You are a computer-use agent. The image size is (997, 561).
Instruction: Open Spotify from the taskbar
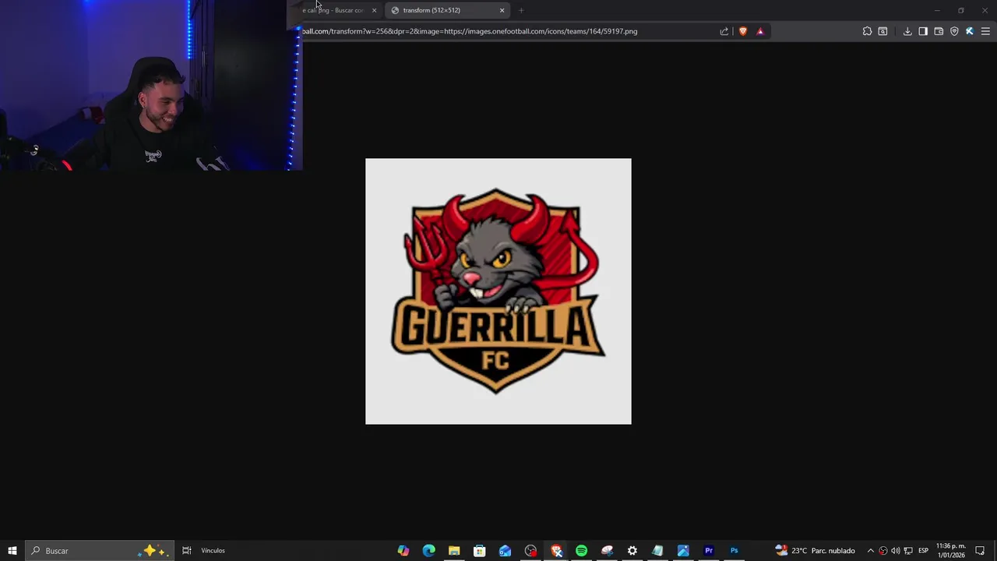[x=582, y=551]
